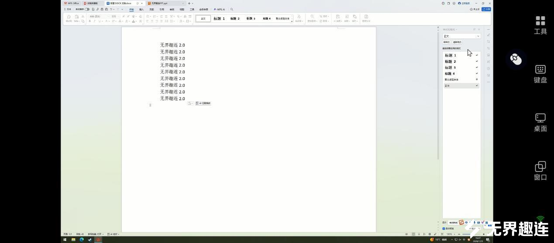Expand the current style 正文 dropdown in the styles pane
The height and width of the screenshot is (243, 554).
(x=478, y=36)
